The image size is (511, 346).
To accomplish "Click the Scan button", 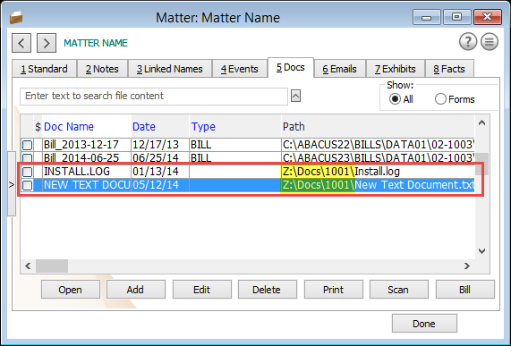I will (399, 290).
